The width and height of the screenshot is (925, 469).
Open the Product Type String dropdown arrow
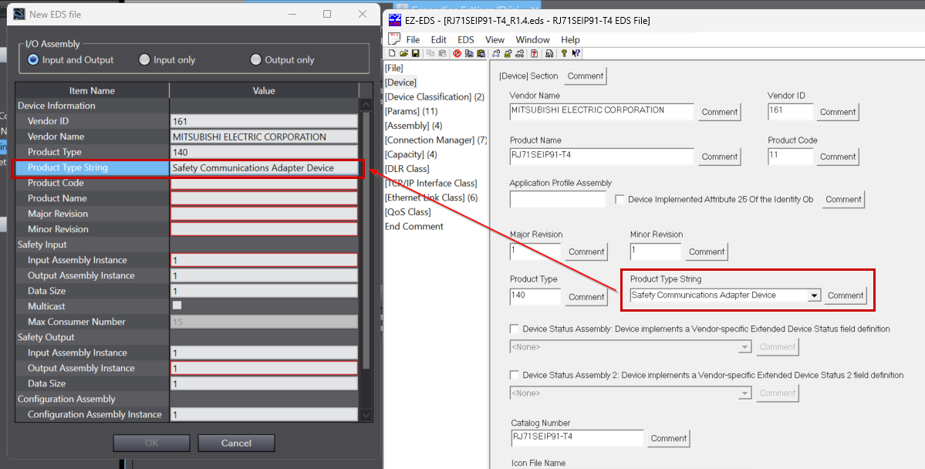click(x=814, y=295)
